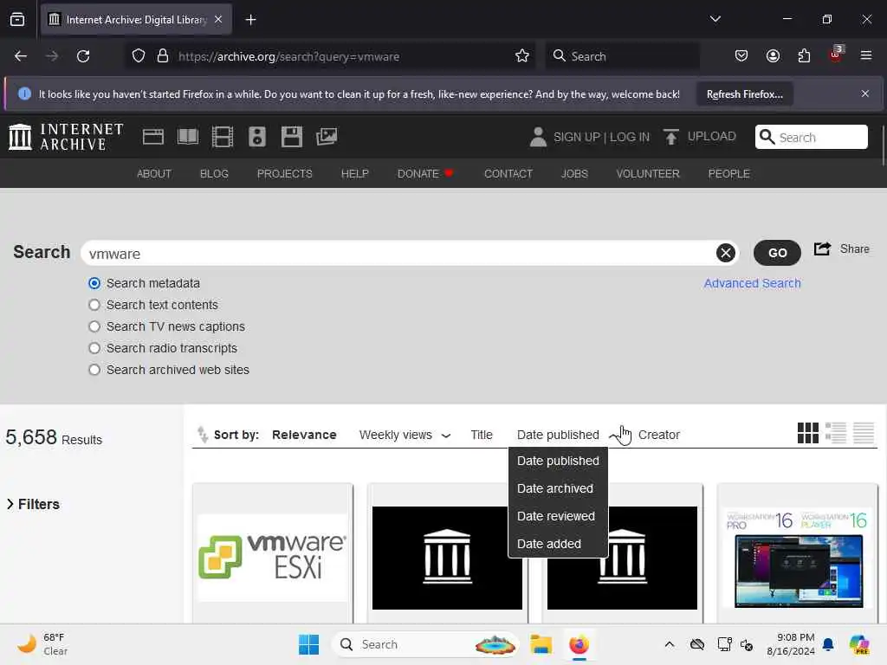Open Firefox extensions puzzle icon
887x665 pixels.
click(x=804, y=56)
